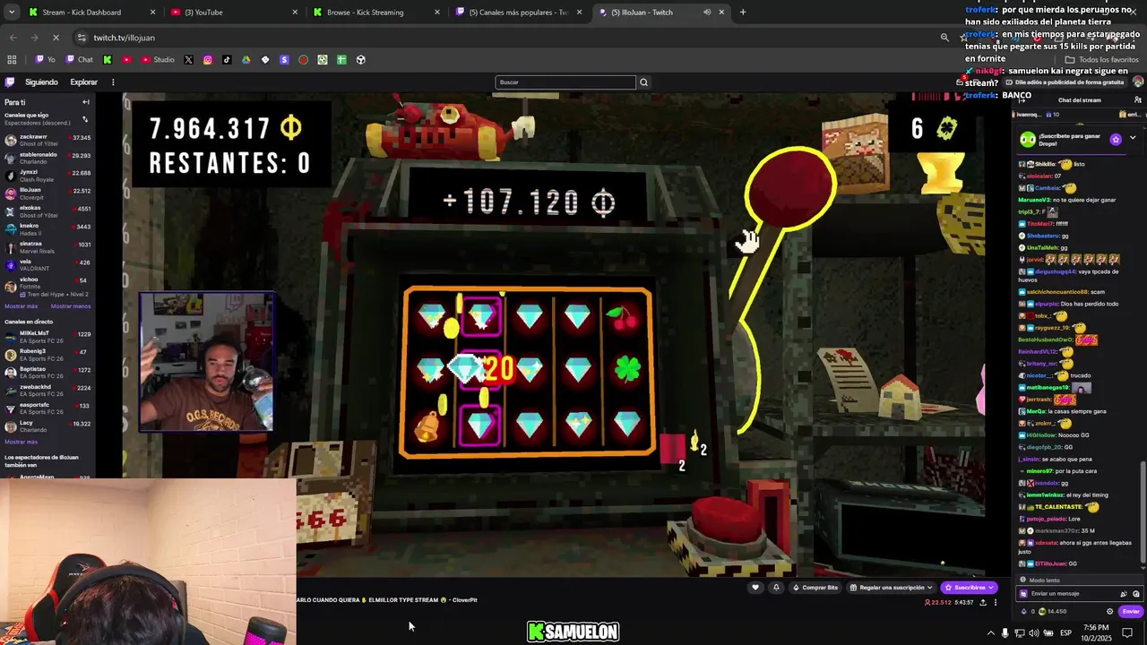Open MiiKeLMsT channel in live channels
This screenshot has width=1147, height=645.
coord(47,336)
